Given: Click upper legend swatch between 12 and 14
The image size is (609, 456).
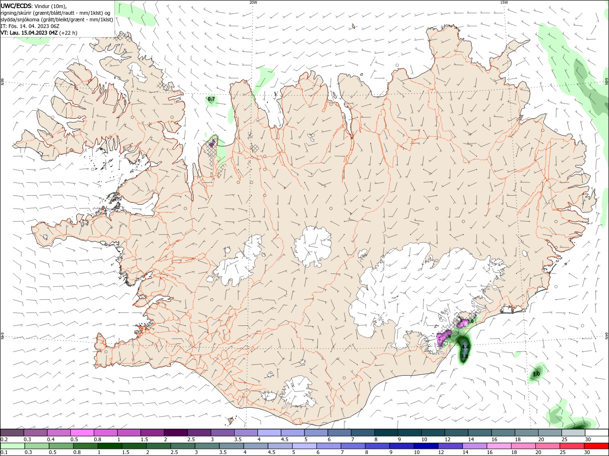Looking at the screenshot, I should click(x=456, y=433).
